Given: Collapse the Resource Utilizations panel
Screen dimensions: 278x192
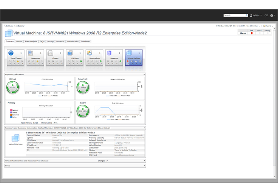Looking at the screenshot, I should tap(144, 74).
